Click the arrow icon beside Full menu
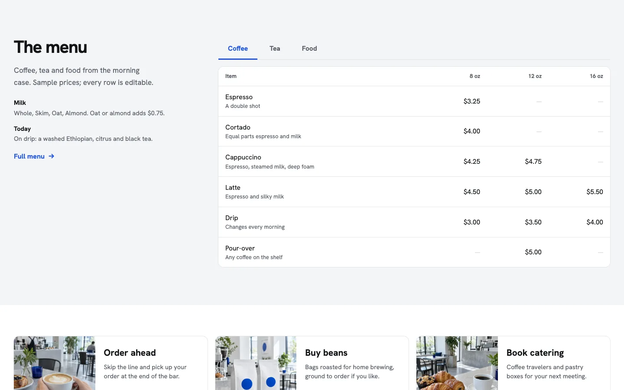 tap(52, 156)
